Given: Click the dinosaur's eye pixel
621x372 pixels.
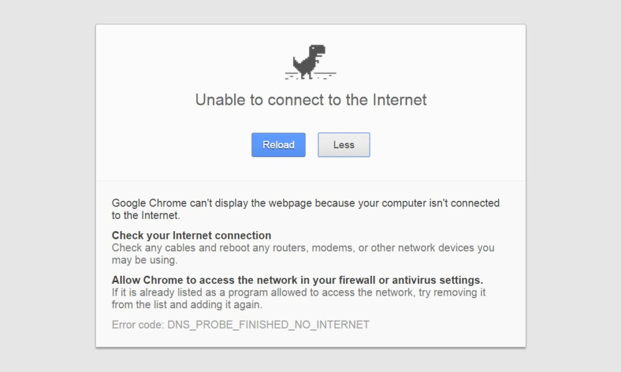Looking at the screenshot, I should pos(313,48).
